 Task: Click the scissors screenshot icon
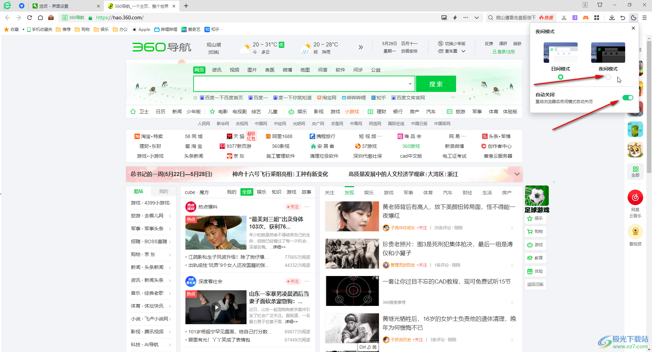[x=564, y=18]
